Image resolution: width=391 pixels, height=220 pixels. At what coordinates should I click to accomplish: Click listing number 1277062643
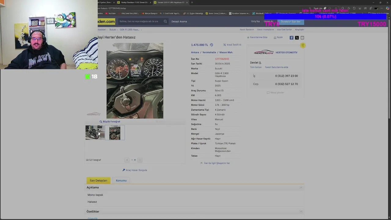pos(222,59)
